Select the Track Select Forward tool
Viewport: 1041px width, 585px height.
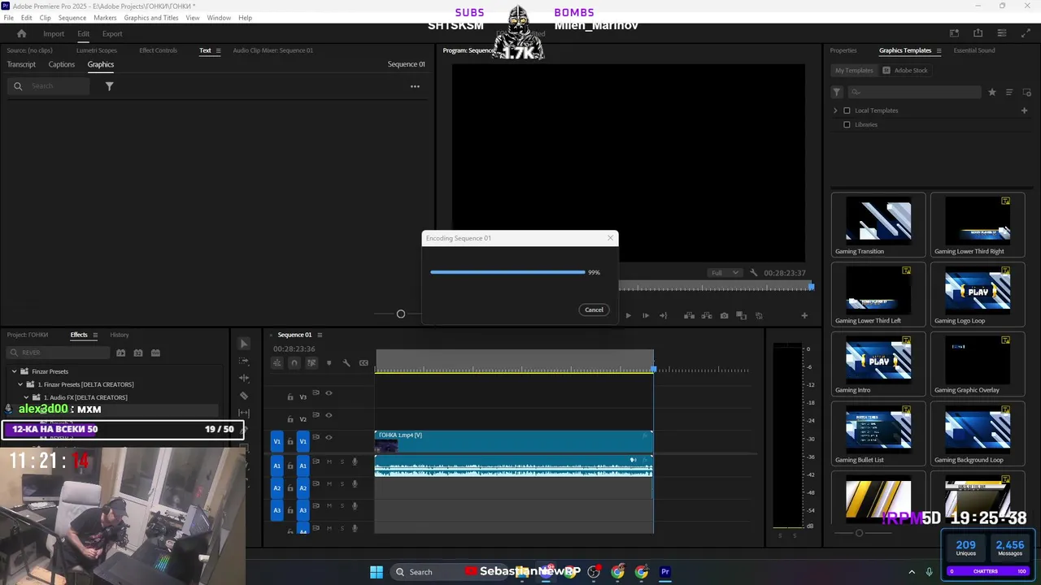click(x=244, y=361)
